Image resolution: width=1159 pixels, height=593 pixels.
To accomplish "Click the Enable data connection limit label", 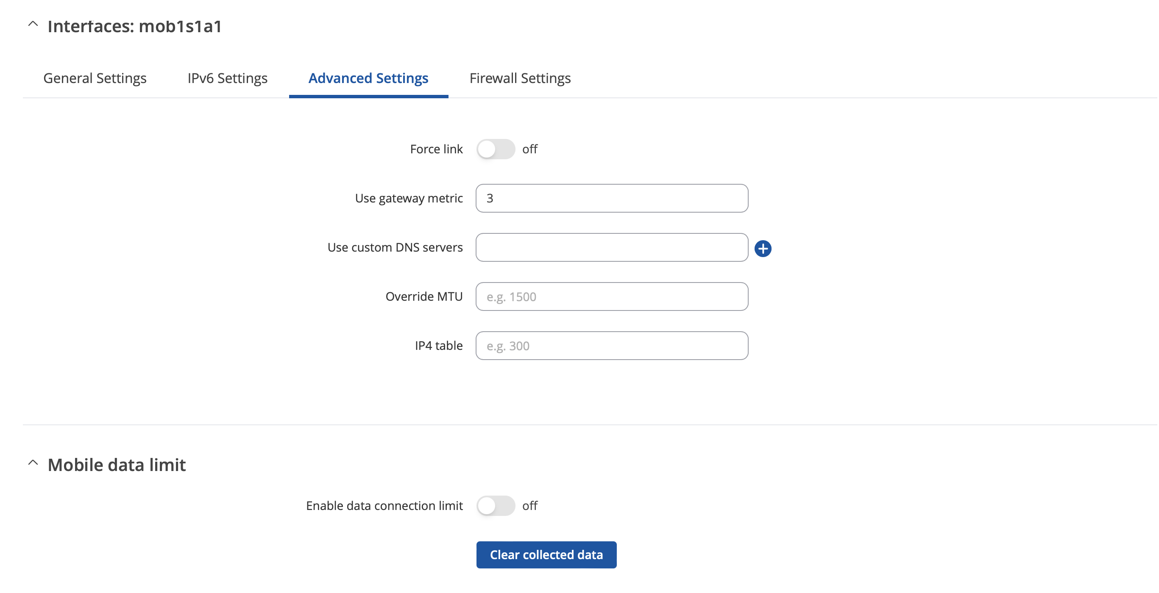I will tap(384, 505).
